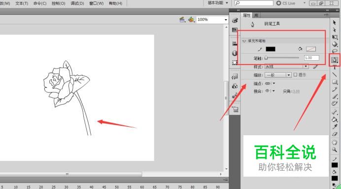Open the 文本(T) menu
The image size is (341, 189).
[x=22, y=3]
